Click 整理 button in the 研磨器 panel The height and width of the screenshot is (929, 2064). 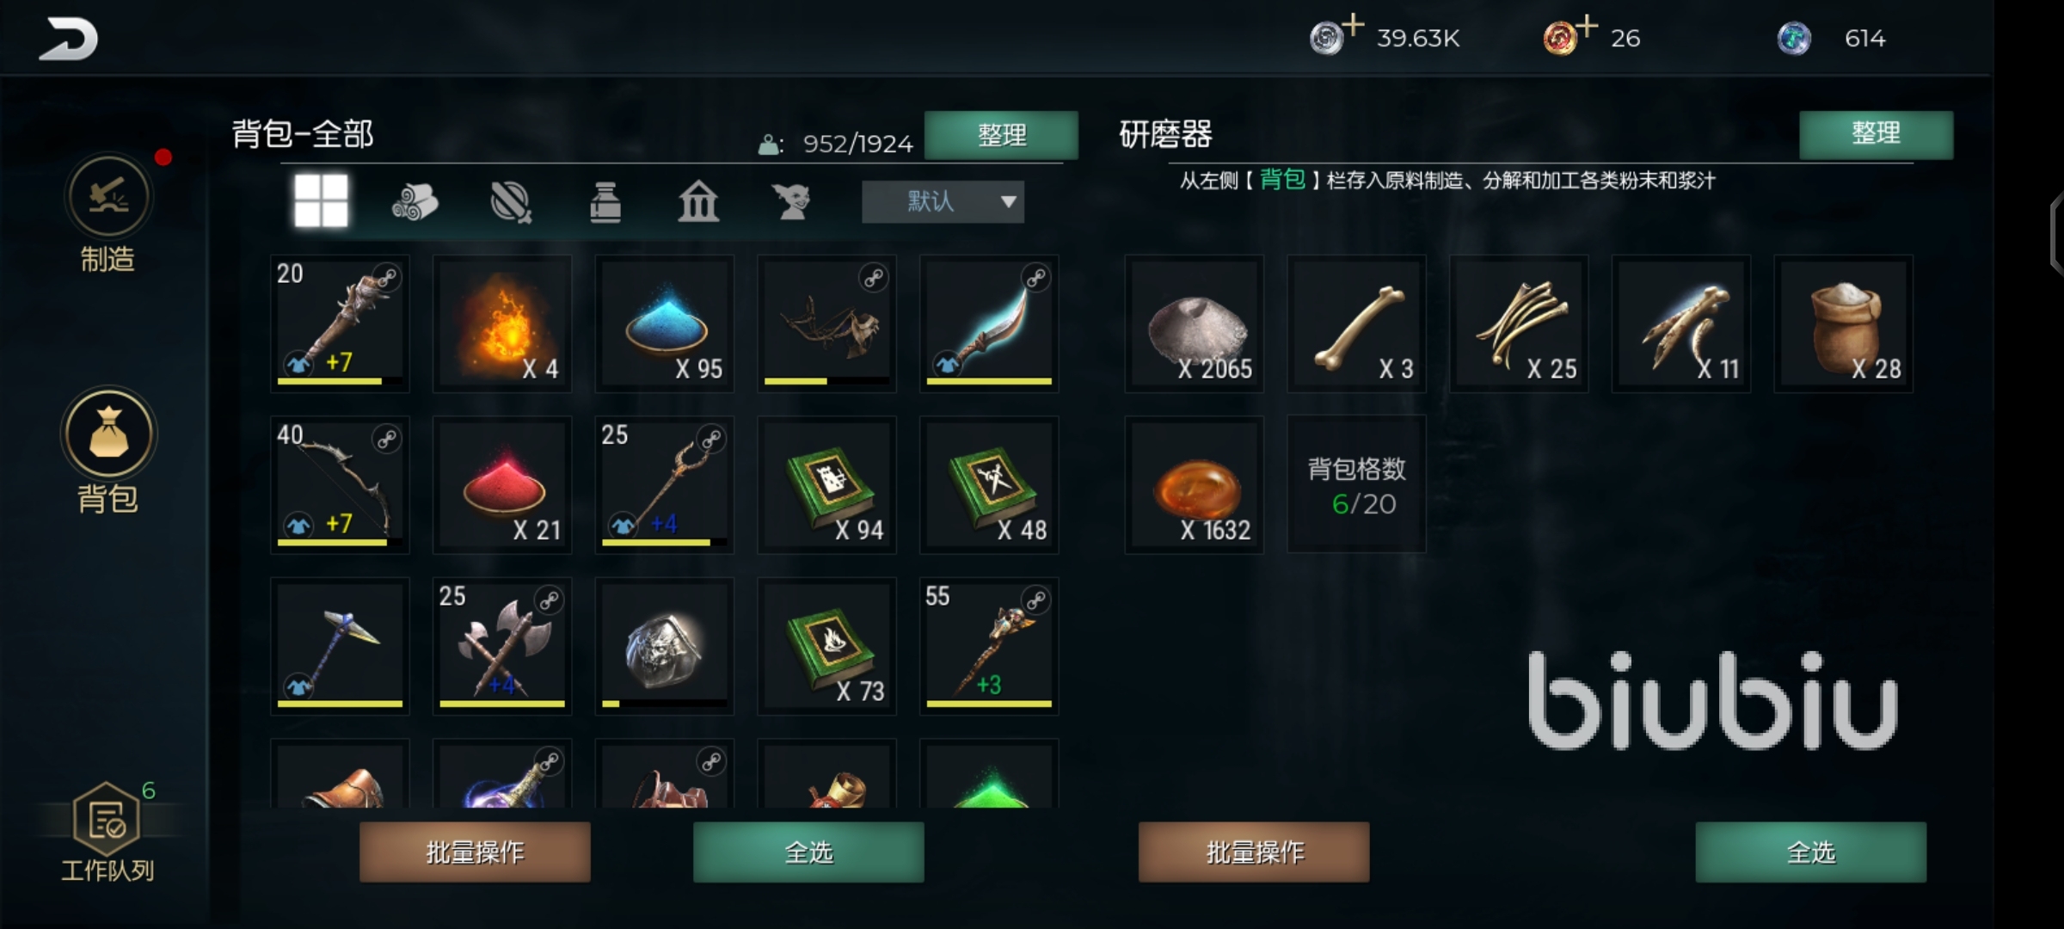[x=1876, y=134]
